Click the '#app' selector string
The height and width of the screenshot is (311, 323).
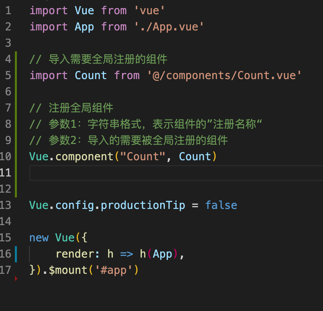pos(114,270)
